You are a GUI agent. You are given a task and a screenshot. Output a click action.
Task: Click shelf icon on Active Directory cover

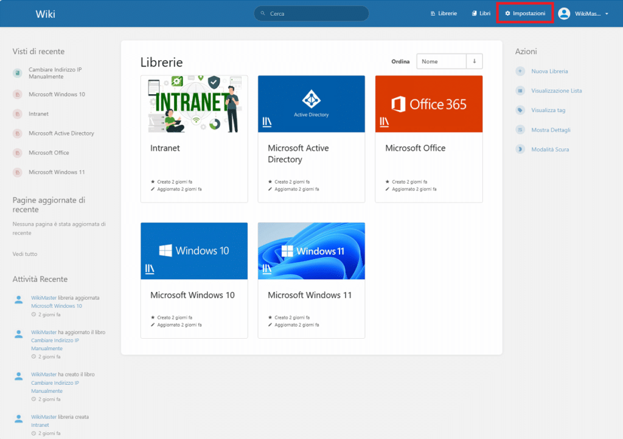pos(267,122)
